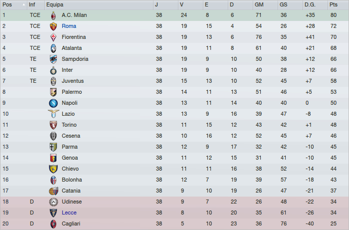Click the Fiorentina club crest
Screen dimensions: 349x230
(x=53, y=37)
